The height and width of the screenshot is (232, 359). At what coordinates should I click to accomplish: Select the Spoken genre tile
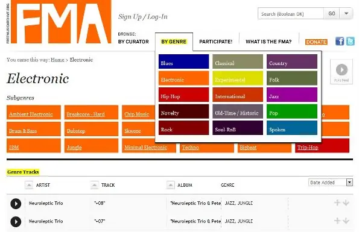292,128
